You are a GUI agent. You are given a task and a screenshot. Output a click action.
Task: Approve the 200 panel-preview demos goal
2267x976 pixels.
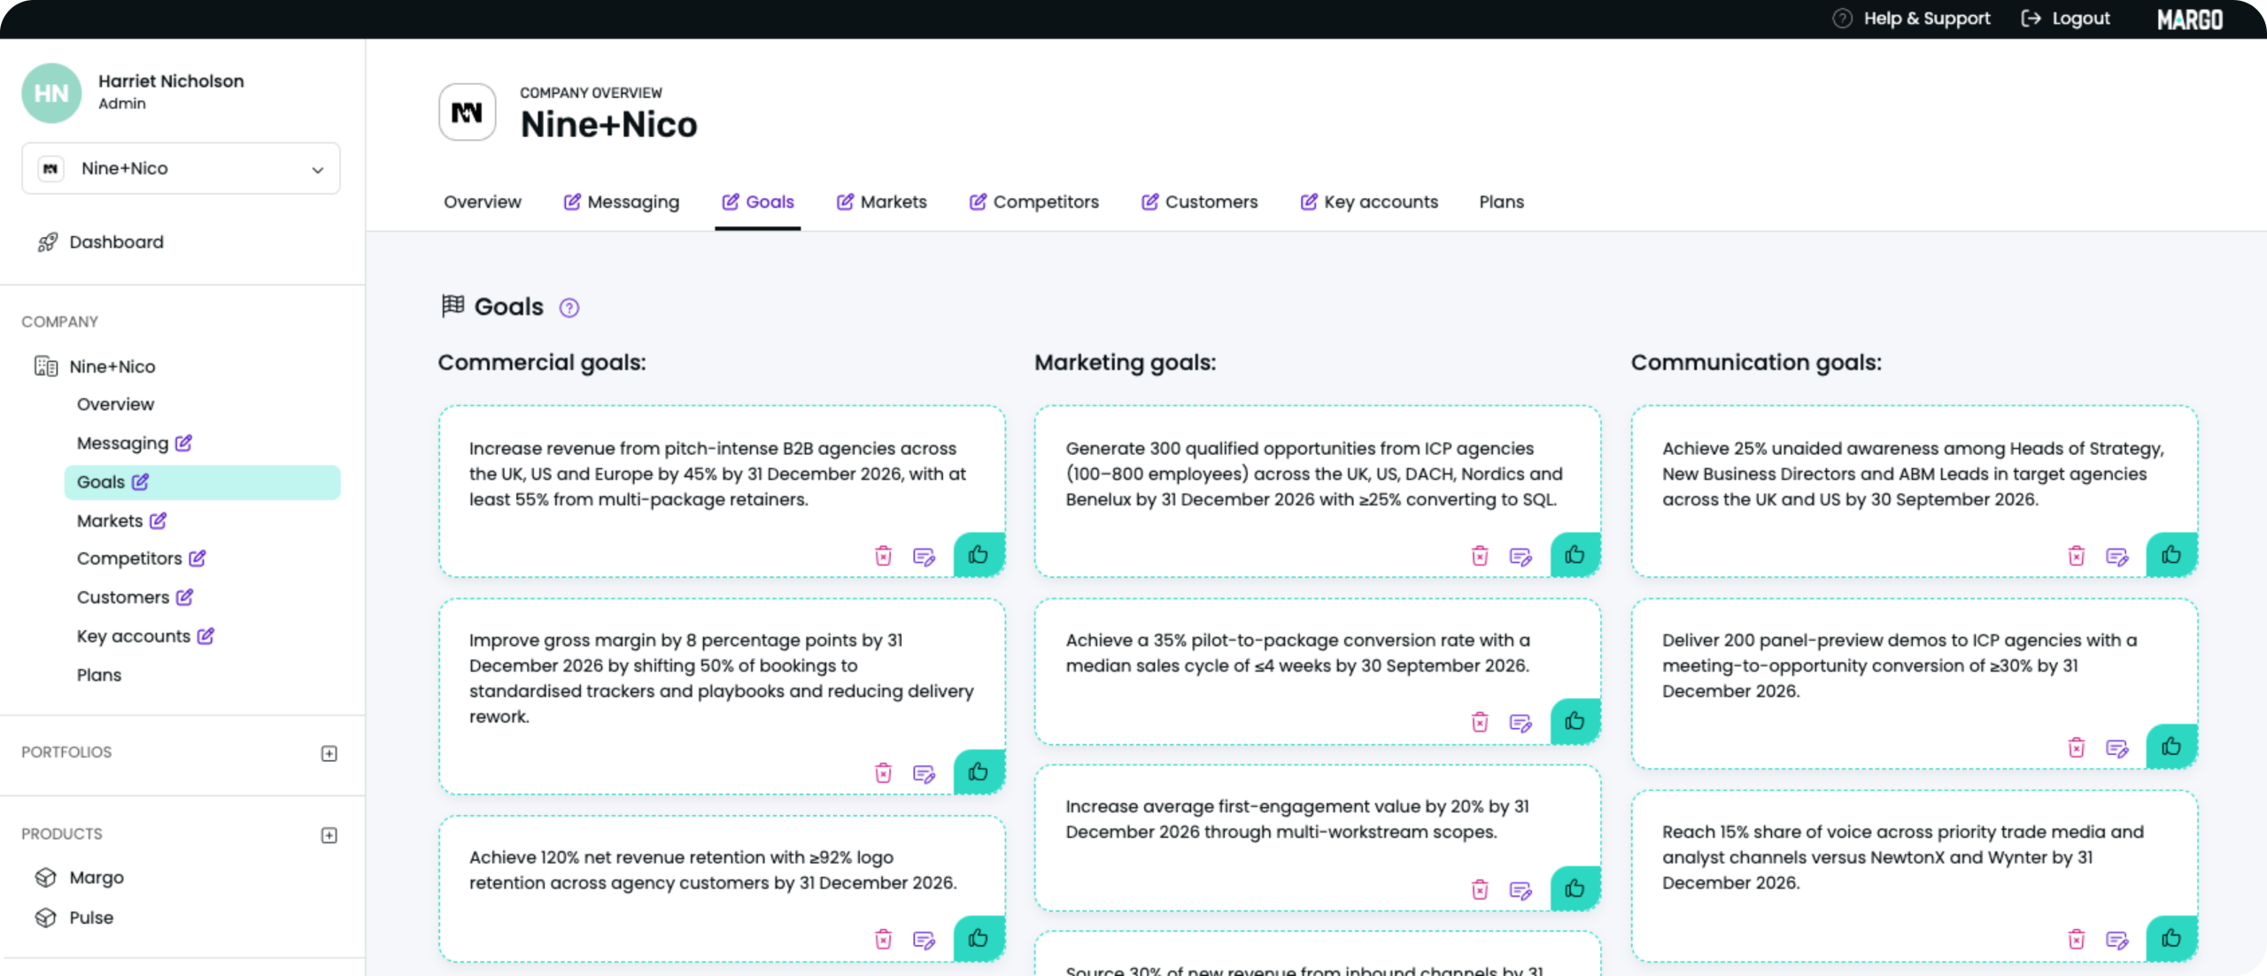pos(2171,747)
